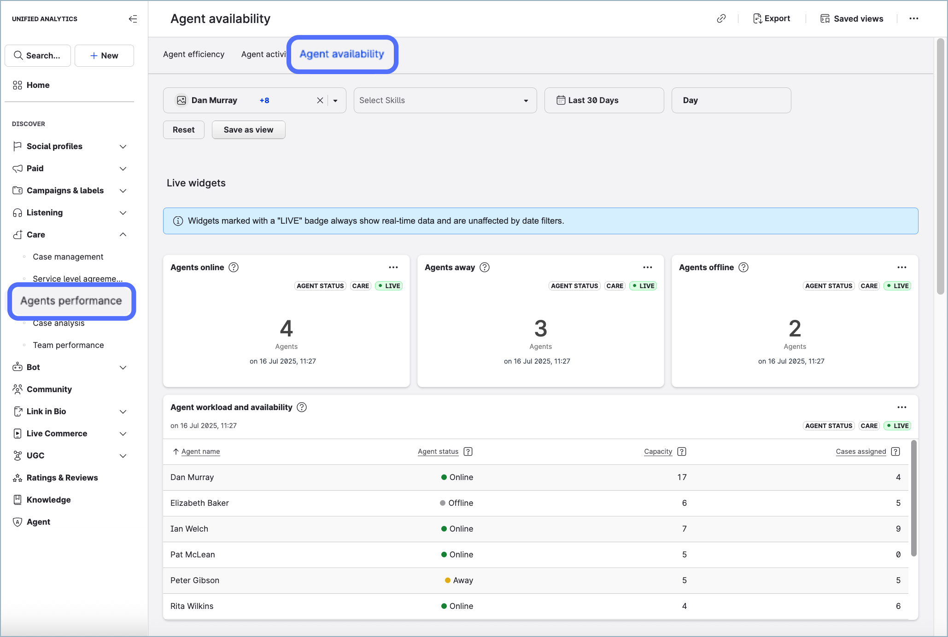Open the Select Skills dropdown

445,100
